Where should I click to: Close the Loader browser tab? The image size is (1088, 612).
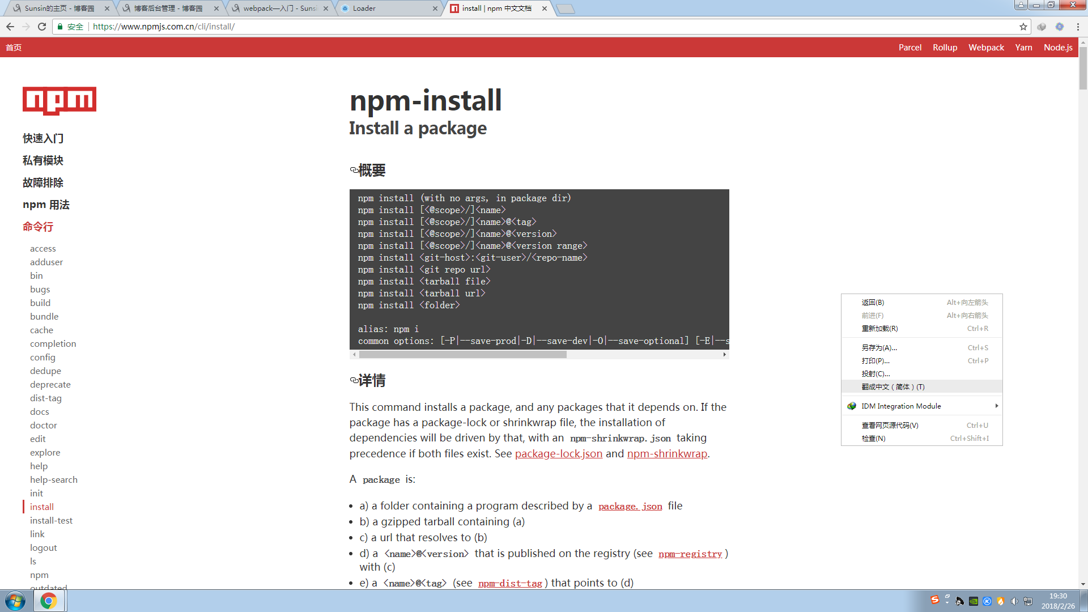(435, 8)
